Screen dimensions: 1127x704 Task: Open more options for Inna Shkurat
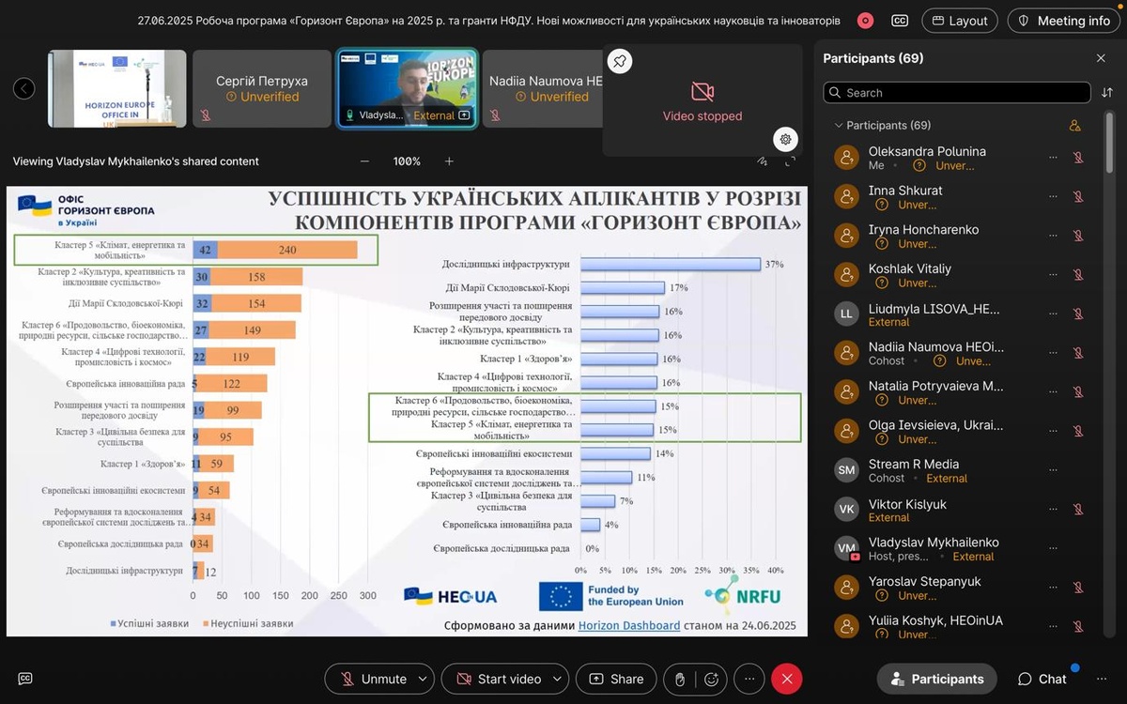pos(1053,197)
